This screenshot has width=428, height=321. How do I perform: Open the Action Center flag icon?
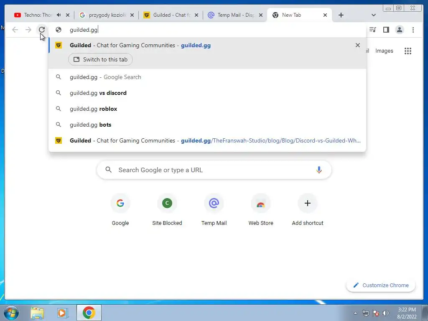(376, 313)
